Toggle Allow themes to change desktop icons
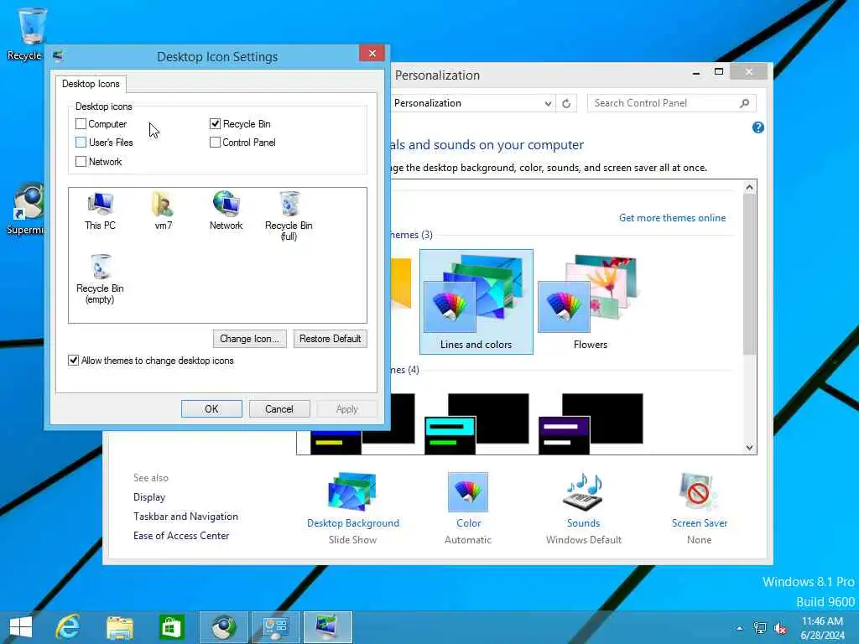 click(74, 361)
